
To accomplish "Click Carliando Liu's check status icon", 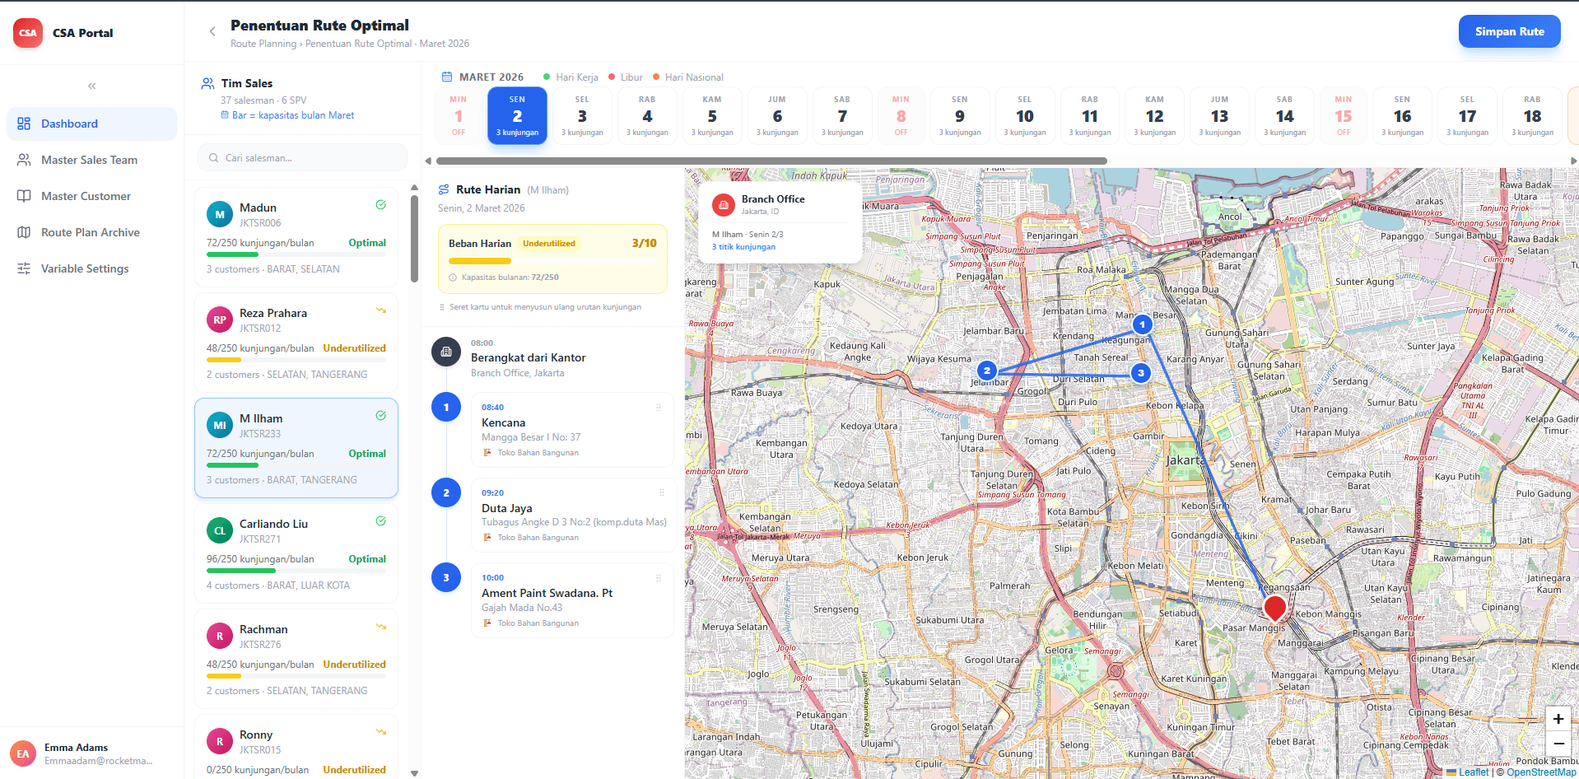I will pyautogui.click(x=381, y=521).
